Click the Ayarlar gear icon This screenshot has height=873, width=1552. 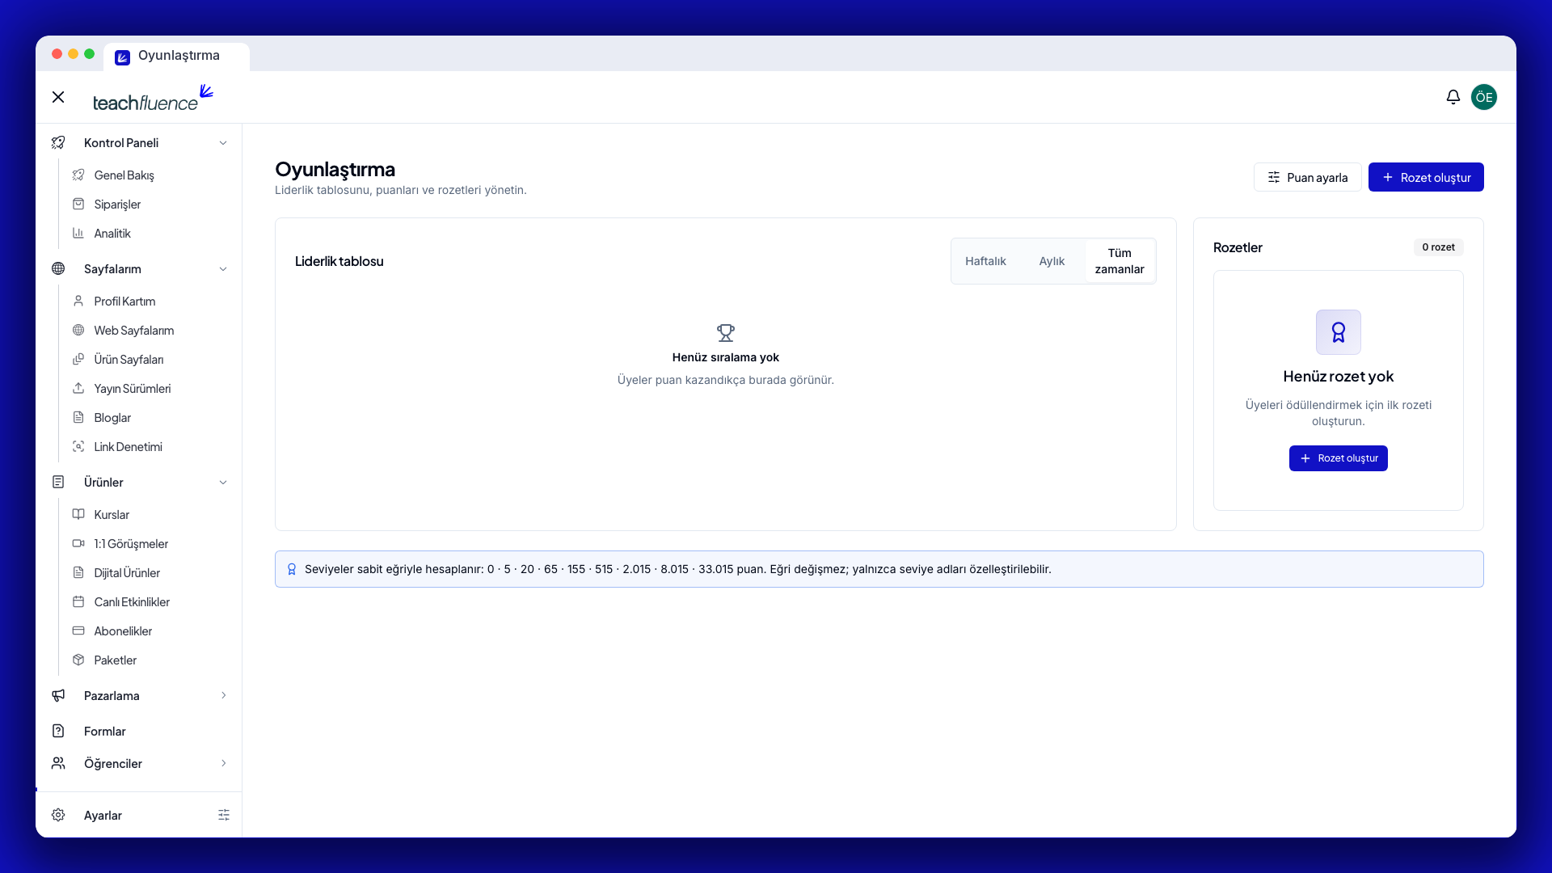58,816
